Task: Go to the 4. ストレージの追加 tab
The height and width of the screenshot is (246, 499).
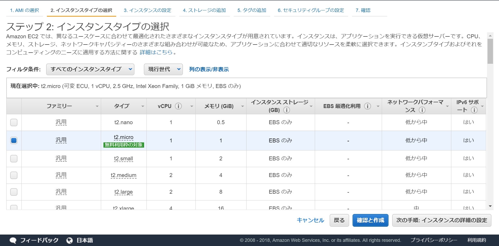Action: coord(204,10)
